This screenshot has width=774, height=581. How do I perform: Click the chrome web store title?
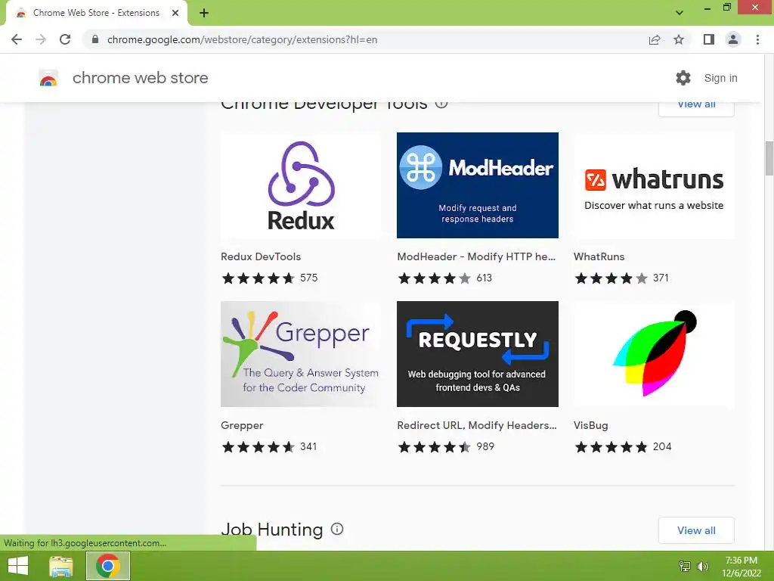140,78
